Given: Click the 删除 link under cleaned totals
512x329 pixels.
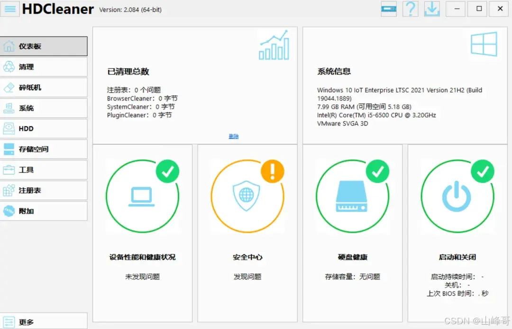Looking at the screenshot, I should 233,137.
